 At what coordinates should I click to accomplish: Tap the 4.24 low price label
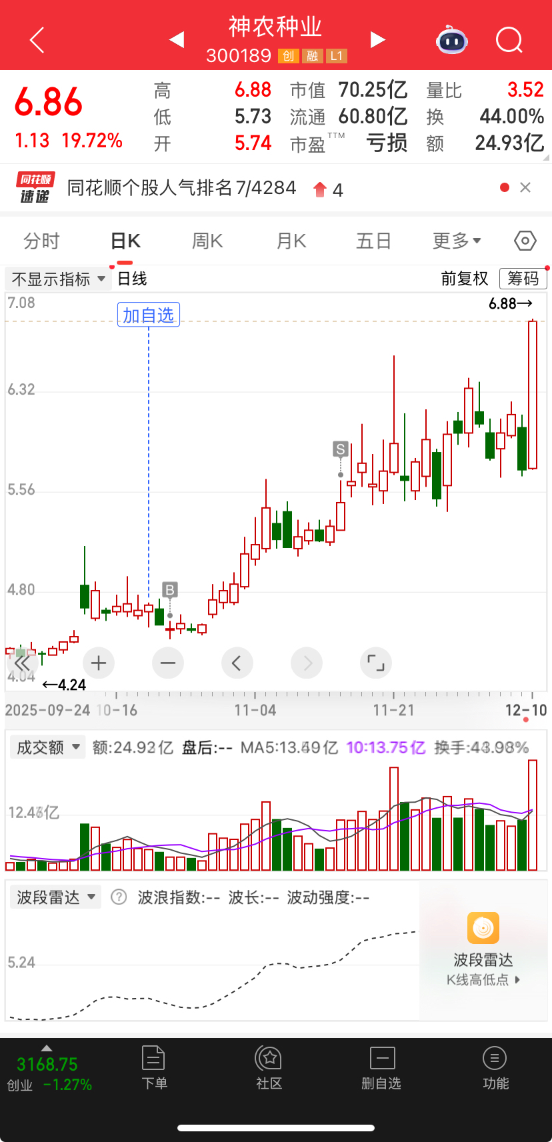[x=64, y=685]
